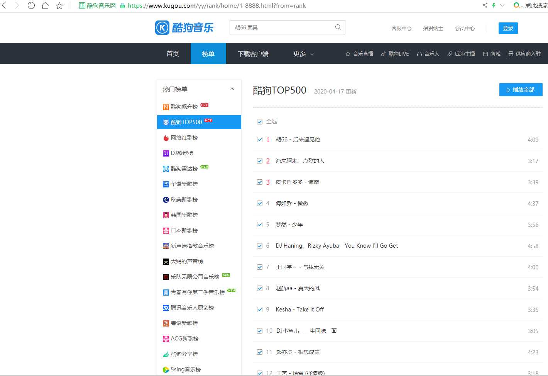
Task: Click the search magnifier icon
Action: [338, 27]
